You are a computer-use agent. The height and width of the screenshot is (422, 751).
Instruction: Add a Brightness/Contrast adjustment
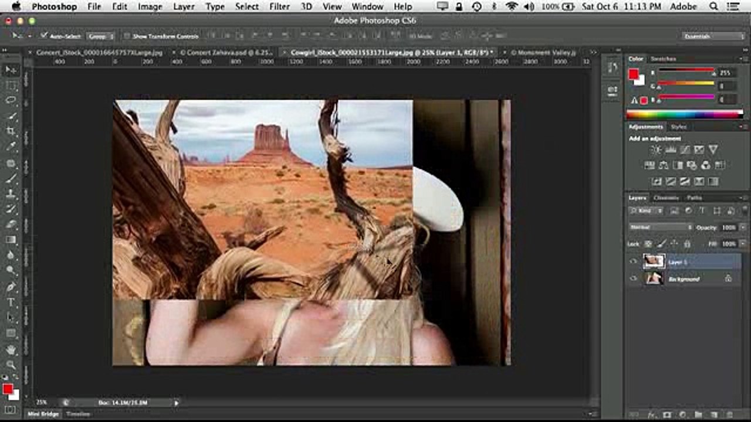click(656, 150)
